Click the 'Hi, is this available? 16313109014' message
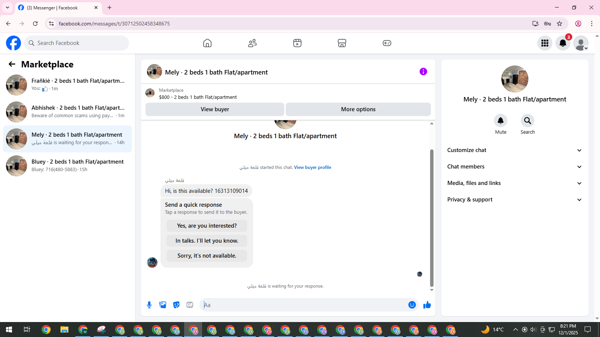 pyautogui.click(x=206, y=191)
